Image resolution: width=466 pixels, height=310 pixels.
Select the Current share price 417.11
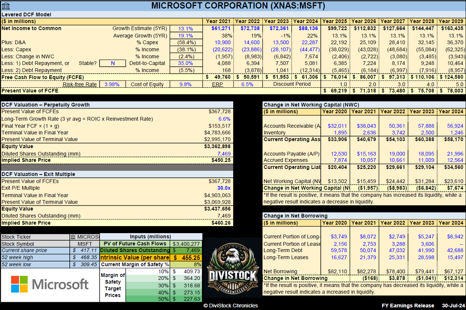tap(85, 251)
